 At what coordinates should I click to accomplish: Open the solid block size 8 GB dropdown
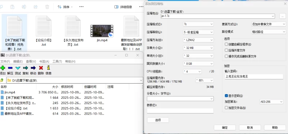[198, 64]
